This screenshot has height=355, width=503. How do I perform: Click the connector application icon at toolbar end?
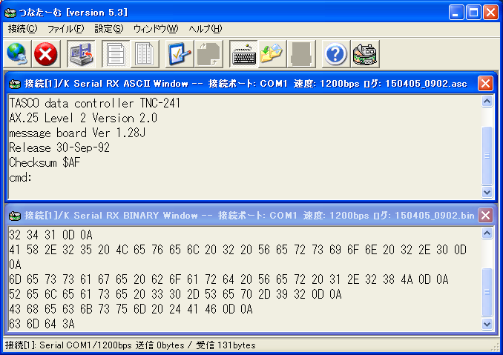click(365, 54)
